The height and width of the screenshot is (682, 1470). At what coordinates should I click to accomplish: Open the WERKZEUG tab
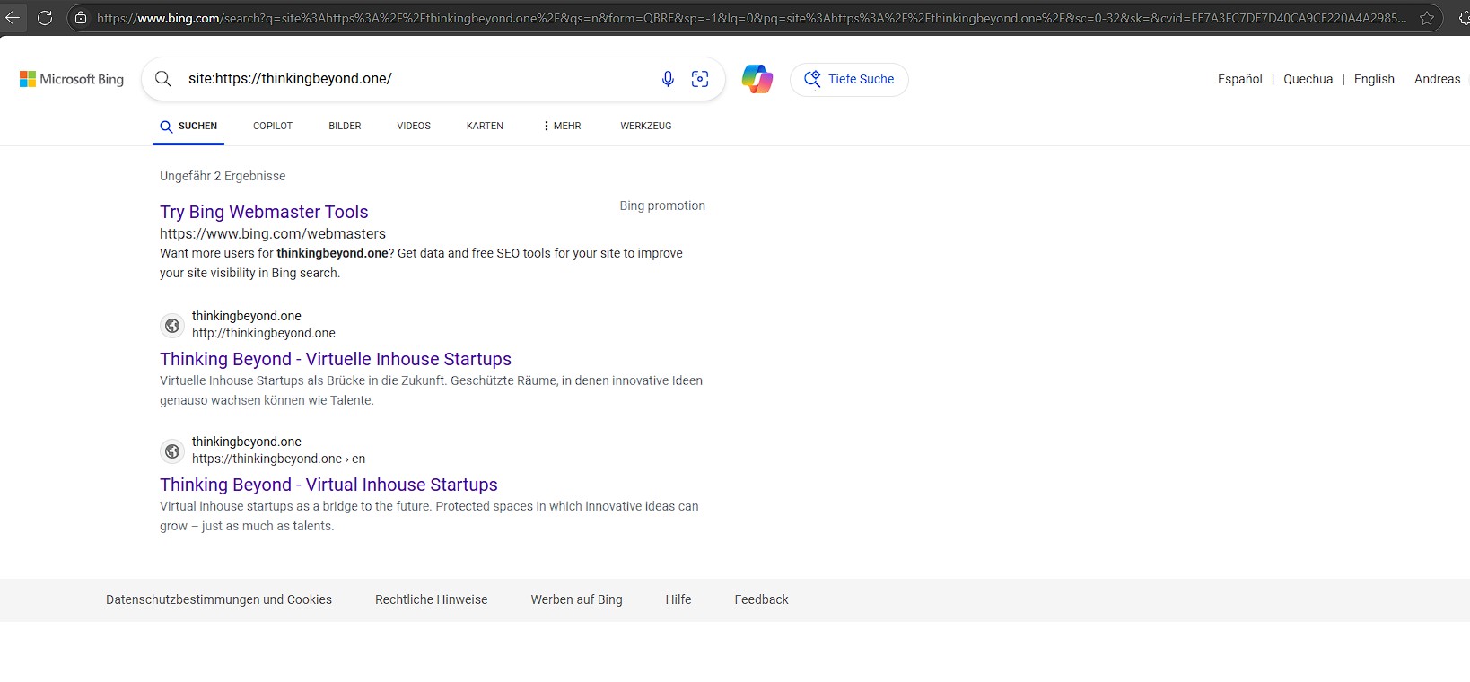[646, 126]
